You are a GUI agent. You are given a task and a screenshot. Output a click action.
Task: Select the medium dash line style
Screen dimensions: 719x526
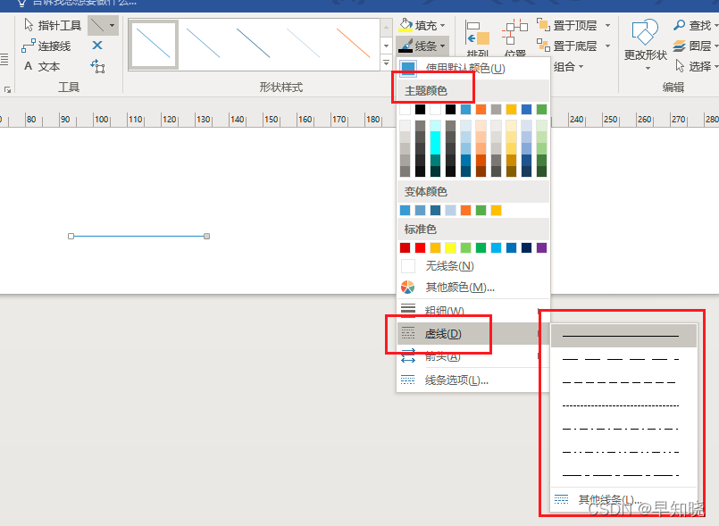click(623, 382)
